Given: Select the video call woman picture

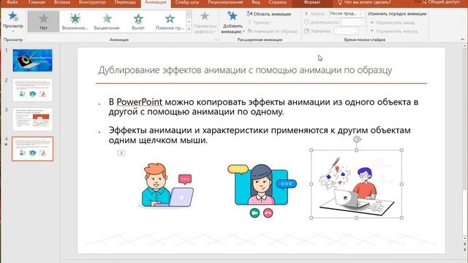Looking at the screenshot, I should click(262, 191).
